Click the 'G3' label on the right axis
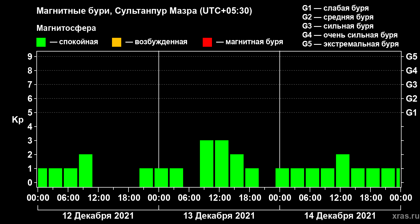Screen dimensions: 420x224 [411, 85]
